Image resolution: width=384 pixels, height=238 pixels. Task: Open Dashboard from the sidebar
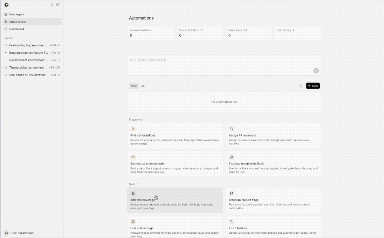17,29
